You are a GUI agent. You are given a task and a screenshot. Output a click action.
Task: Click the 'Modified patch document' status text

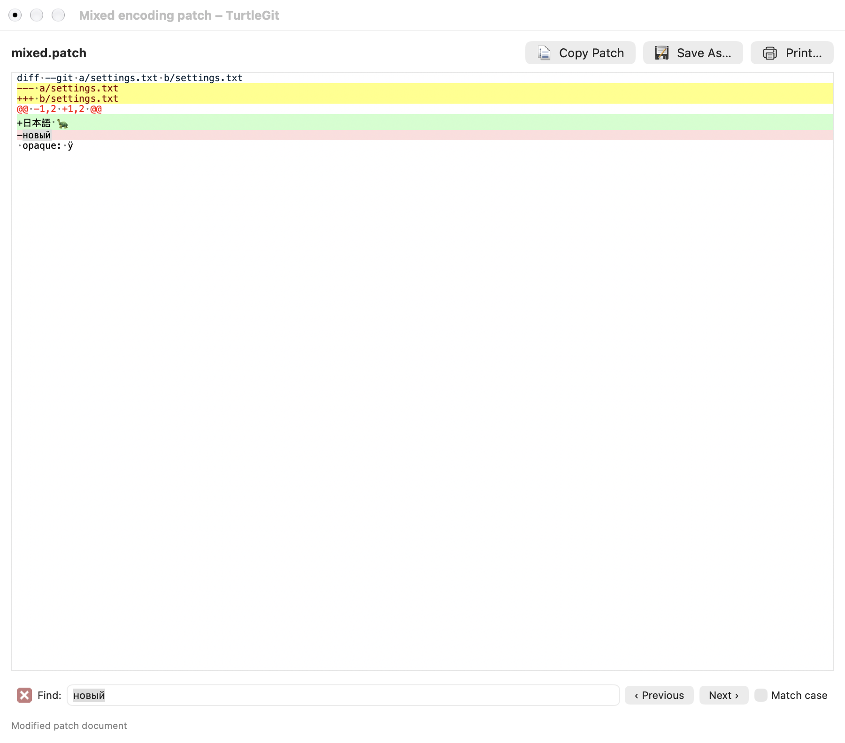[69, 726]
